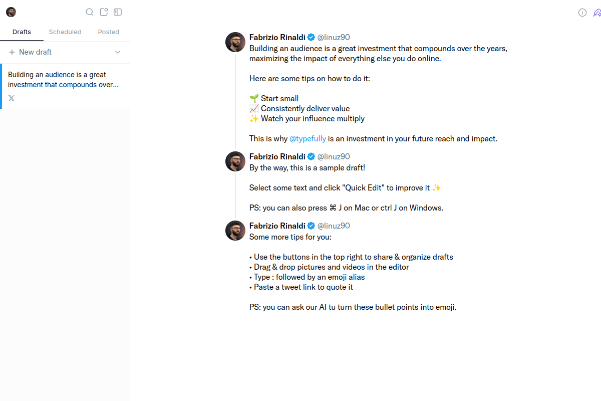Switch to the Scheduled tab

click(65, 32)
